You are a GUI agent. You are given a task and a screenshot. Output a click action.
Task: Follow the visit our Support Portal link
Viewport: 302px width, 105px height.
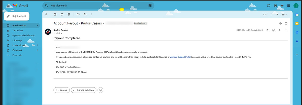[x=180, y=57]
